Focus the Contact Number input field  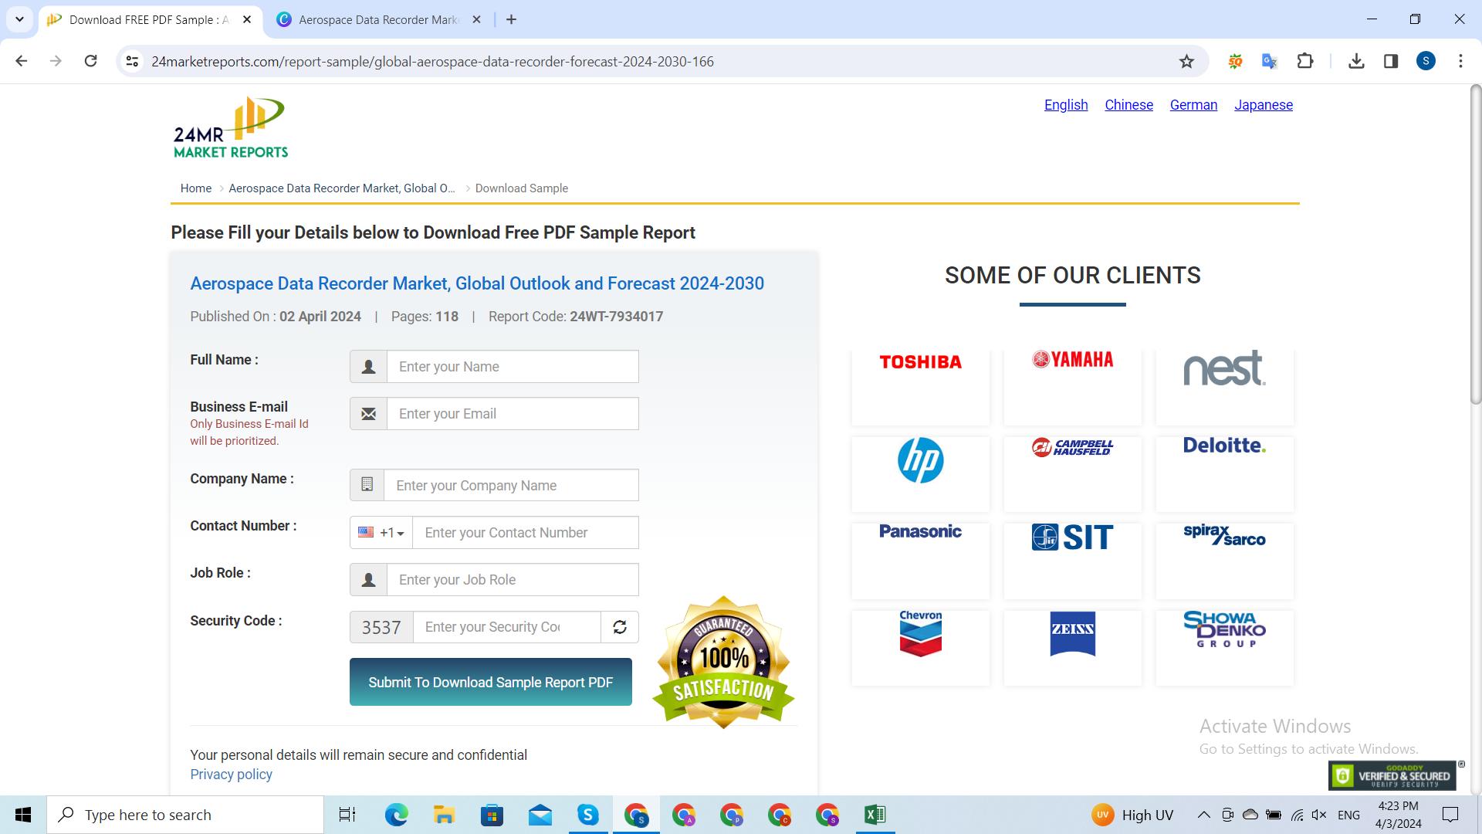coord(526,533)
